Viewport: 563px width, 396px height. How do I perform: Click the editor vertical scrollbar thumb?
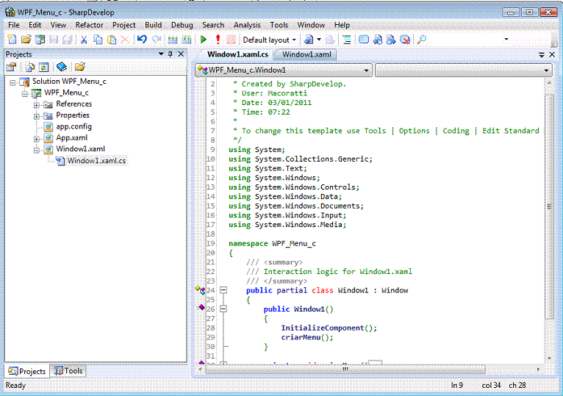point(549,206)
